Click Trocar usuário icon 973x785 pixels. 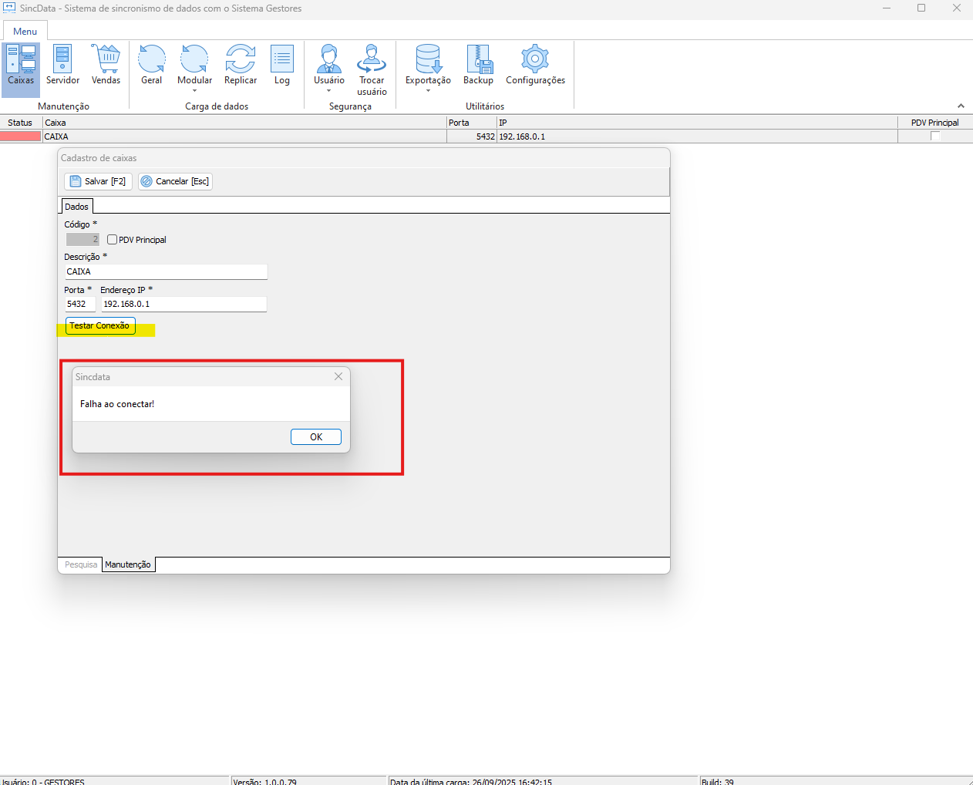[x=372, y=69]
